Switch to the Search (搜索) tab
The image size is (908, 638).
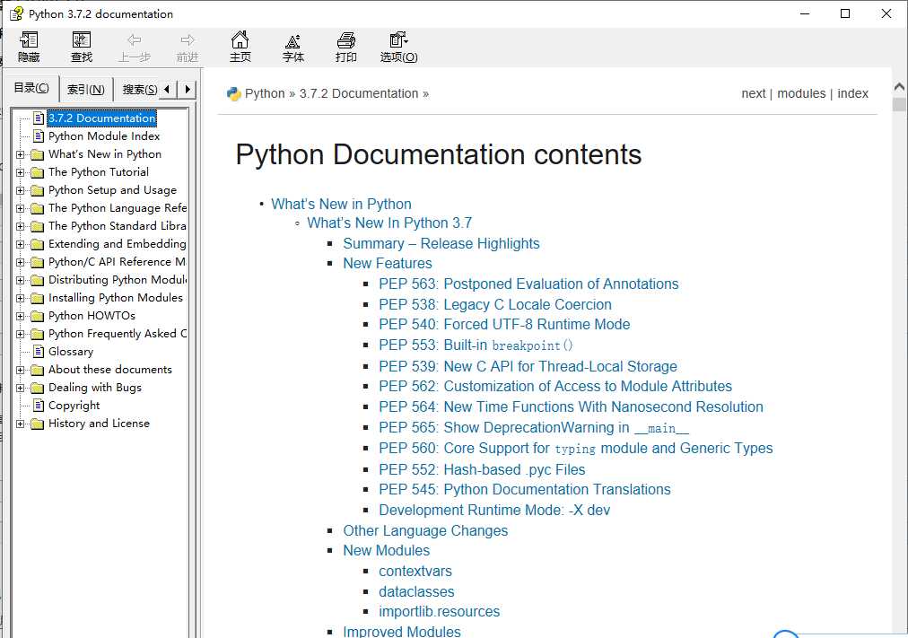(x=139, y=89)
